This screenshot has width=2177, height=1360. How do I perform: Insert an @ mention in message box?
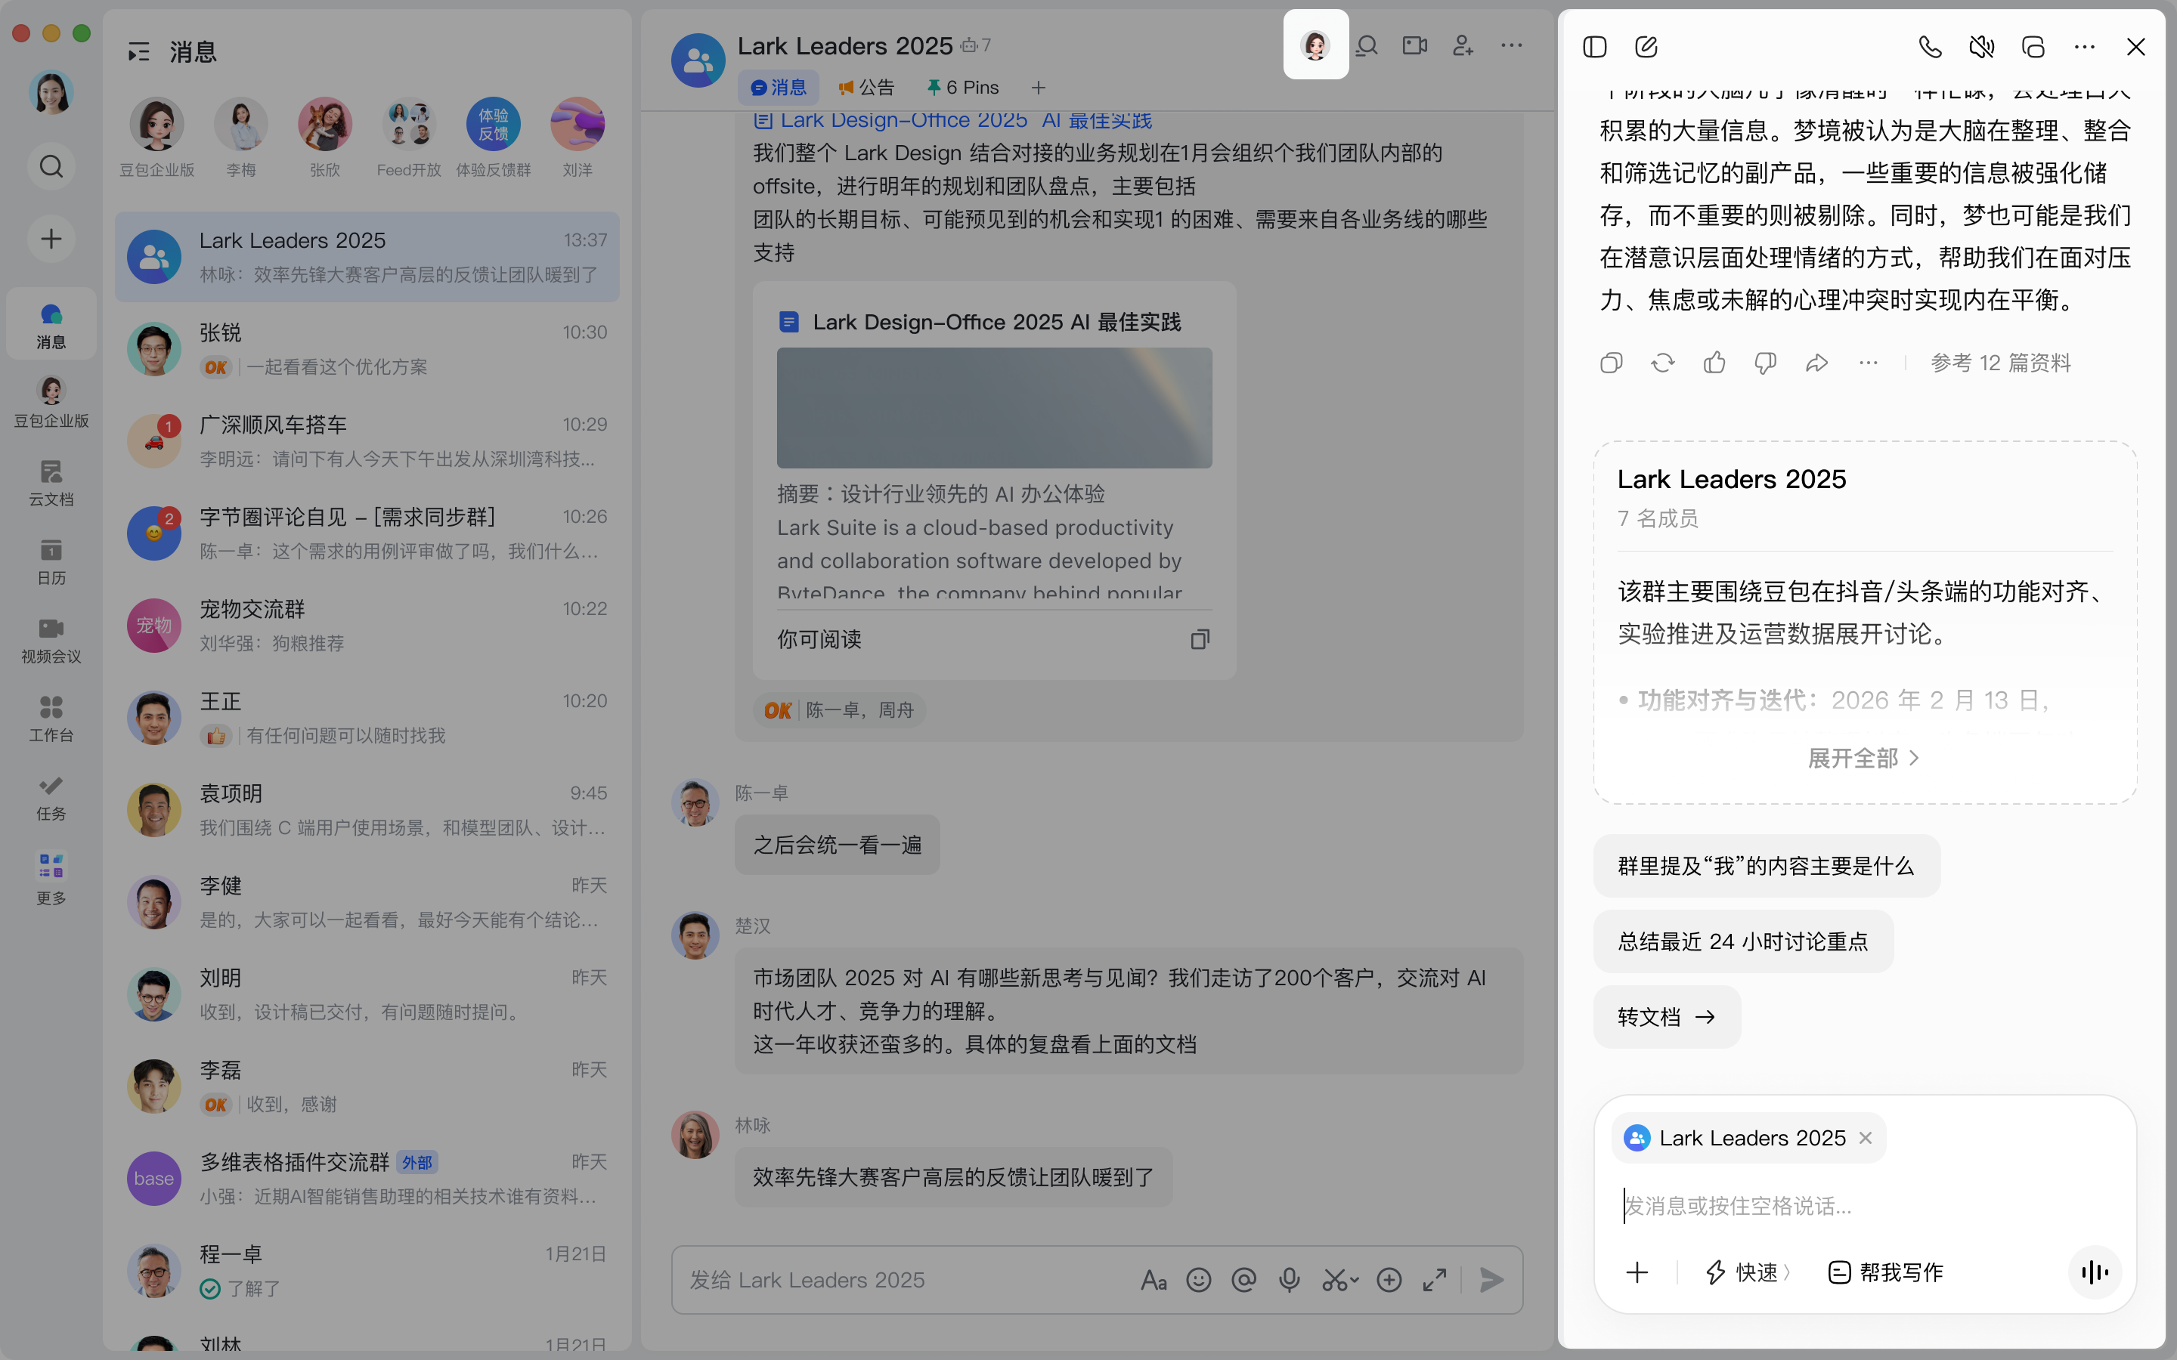[1243, 1280]
